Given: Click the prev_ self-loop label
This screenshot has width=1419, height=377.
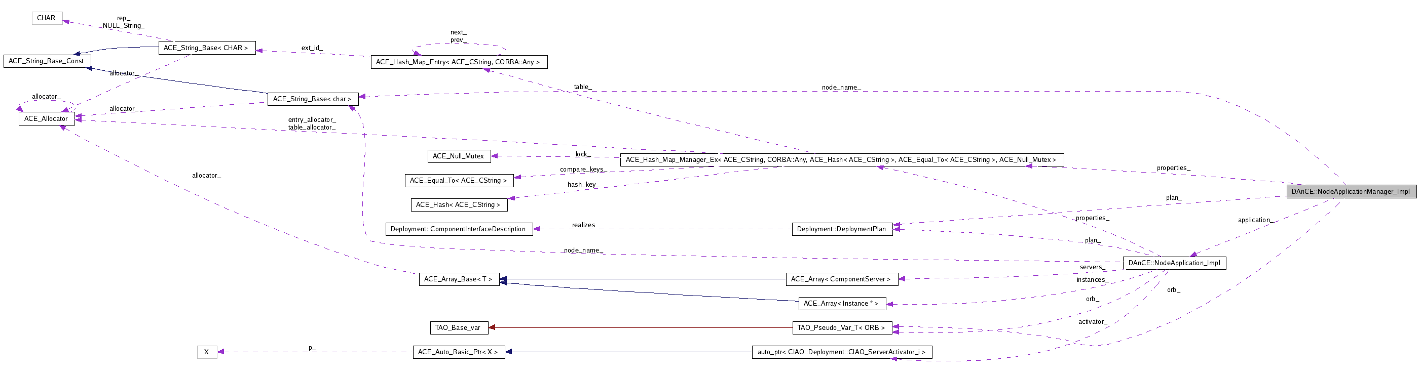Looking at the screenshot, I should click(458, 40).
